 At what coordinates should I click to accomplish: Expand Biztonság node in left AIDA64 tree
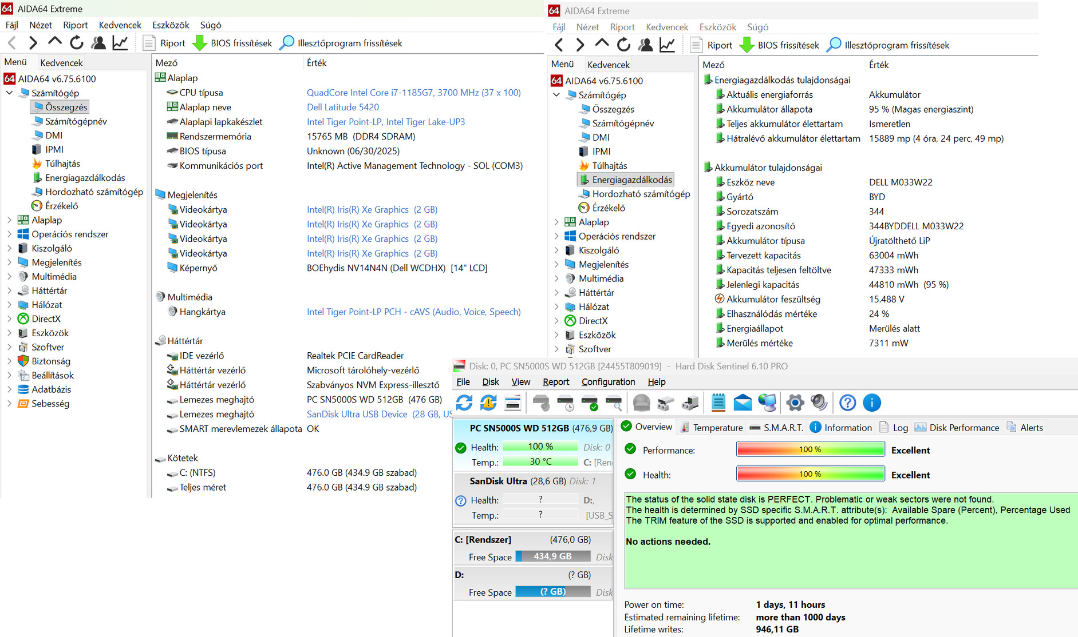[9, 361]
